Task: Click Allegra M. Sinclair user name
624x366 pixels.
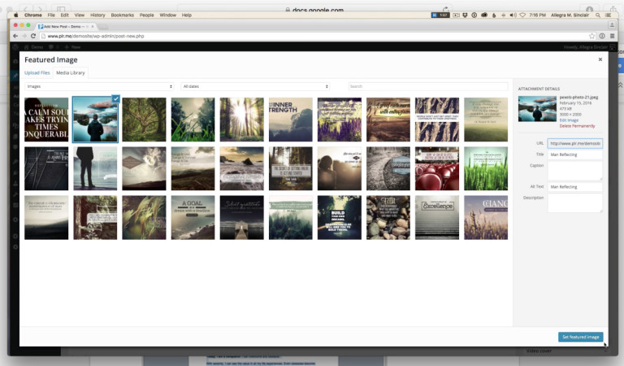Action: (570, 15)
